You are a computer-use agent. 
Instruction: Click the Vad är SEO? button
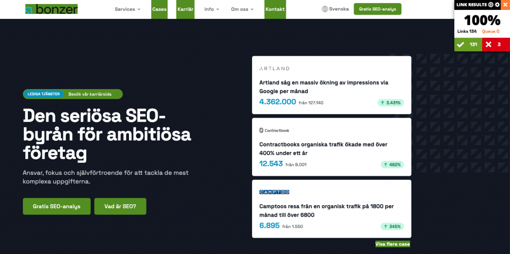120,206
